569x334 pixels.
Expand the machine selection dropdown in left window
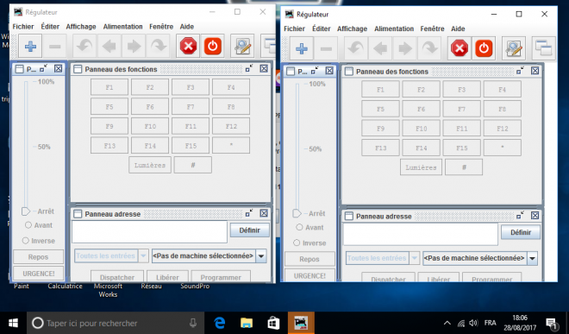(x=261, y=255)
